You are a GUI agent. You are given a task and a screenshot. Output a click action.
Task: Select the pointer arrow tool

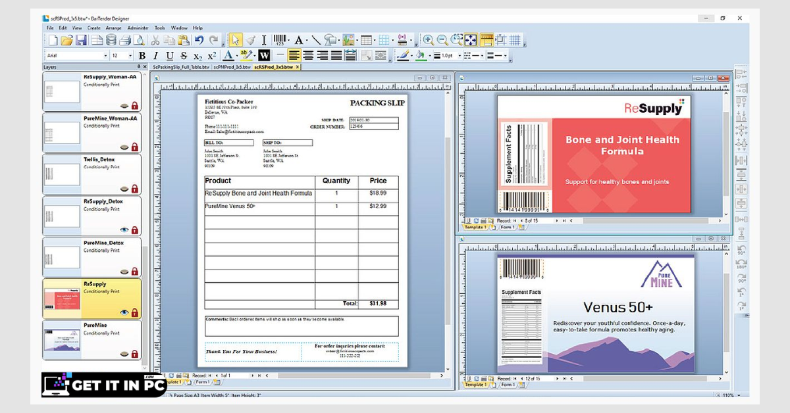236,40
